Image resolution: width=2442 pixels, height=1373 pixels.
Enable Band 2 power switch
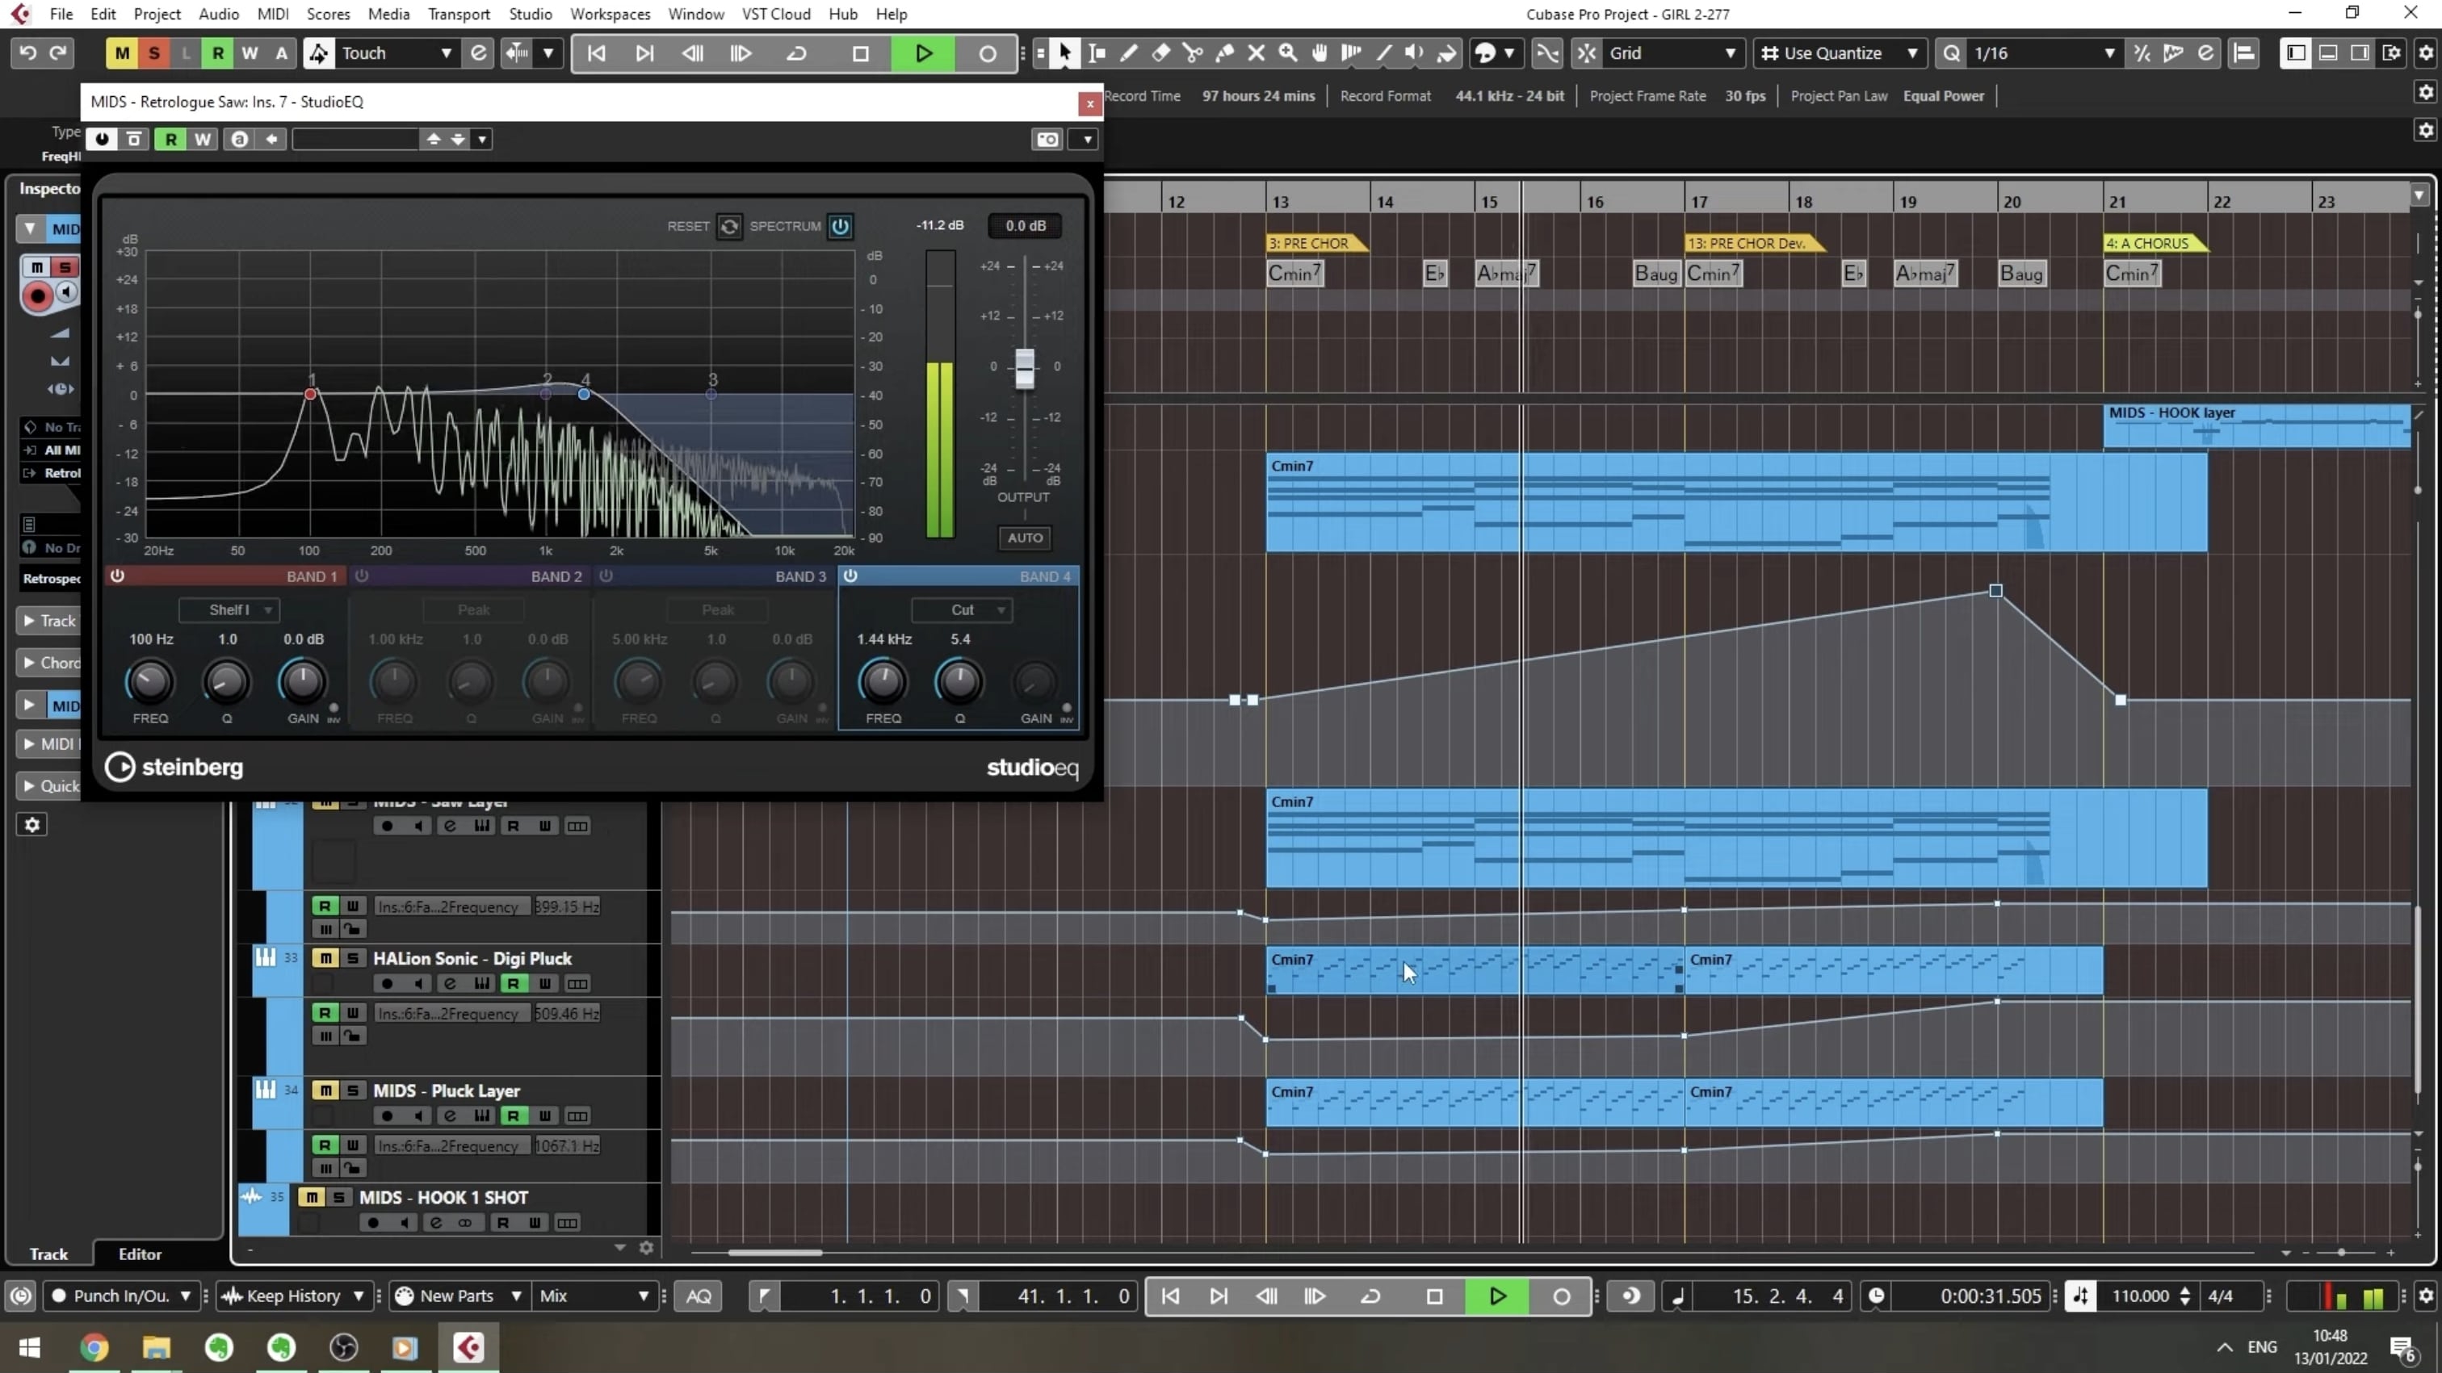[361, 576]
